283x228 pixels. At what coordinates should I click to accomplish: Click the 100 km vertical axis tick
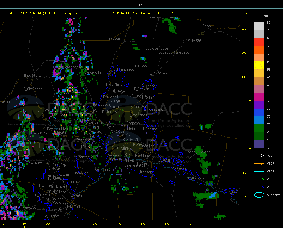(x=243, y=77)
